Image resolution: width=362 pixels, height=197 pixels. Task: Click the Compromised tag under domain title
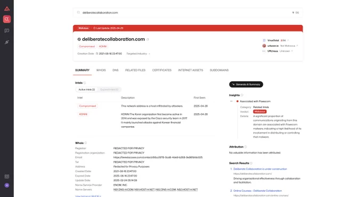pyautogui.click(x=87, y=46)
